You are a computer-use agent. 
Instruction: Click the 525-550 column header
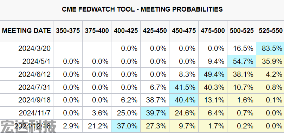(270, 31)
